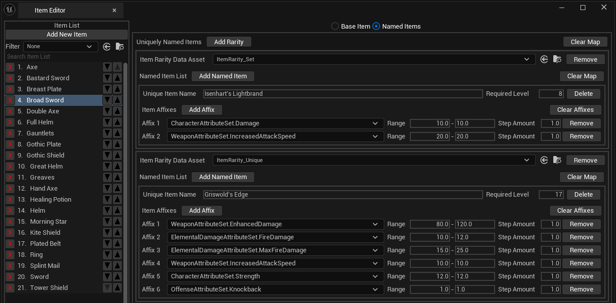The width and height of the screenshot is (616, 303).
Task: Click Add New Item button
Action: (67, 35)
